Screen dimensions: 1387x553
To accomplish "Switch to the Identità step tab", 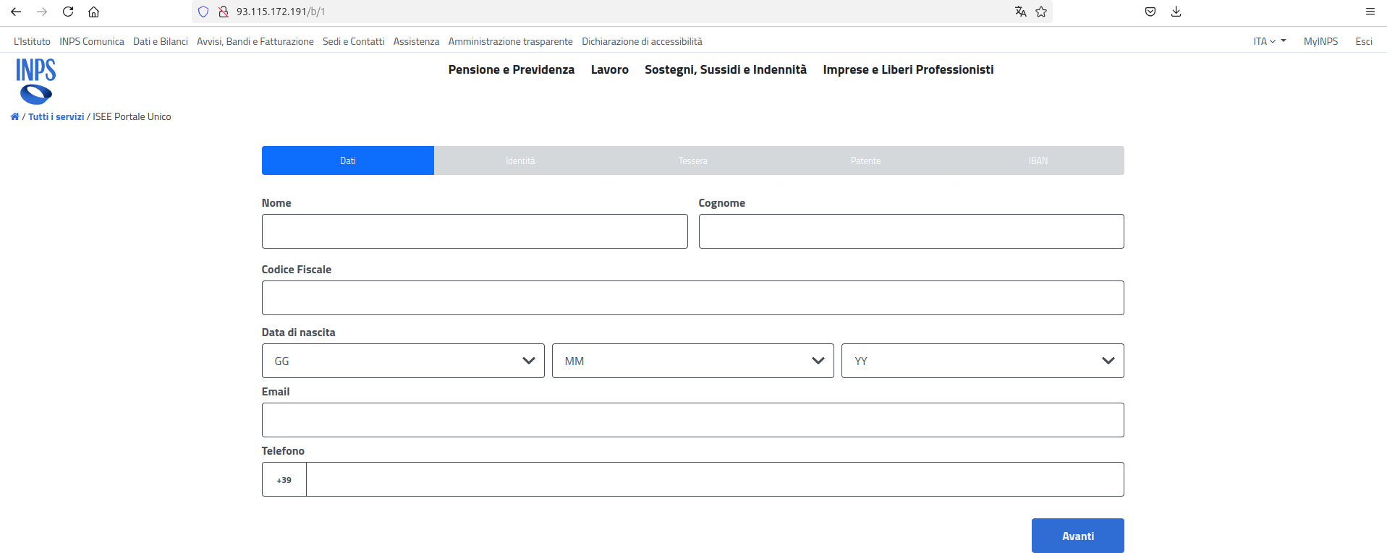I will point(520,160).
